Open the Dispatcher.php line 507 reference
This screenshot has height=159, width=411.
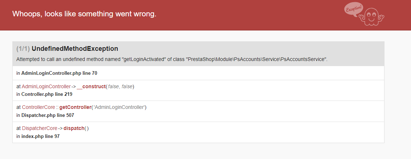[48, 115]
